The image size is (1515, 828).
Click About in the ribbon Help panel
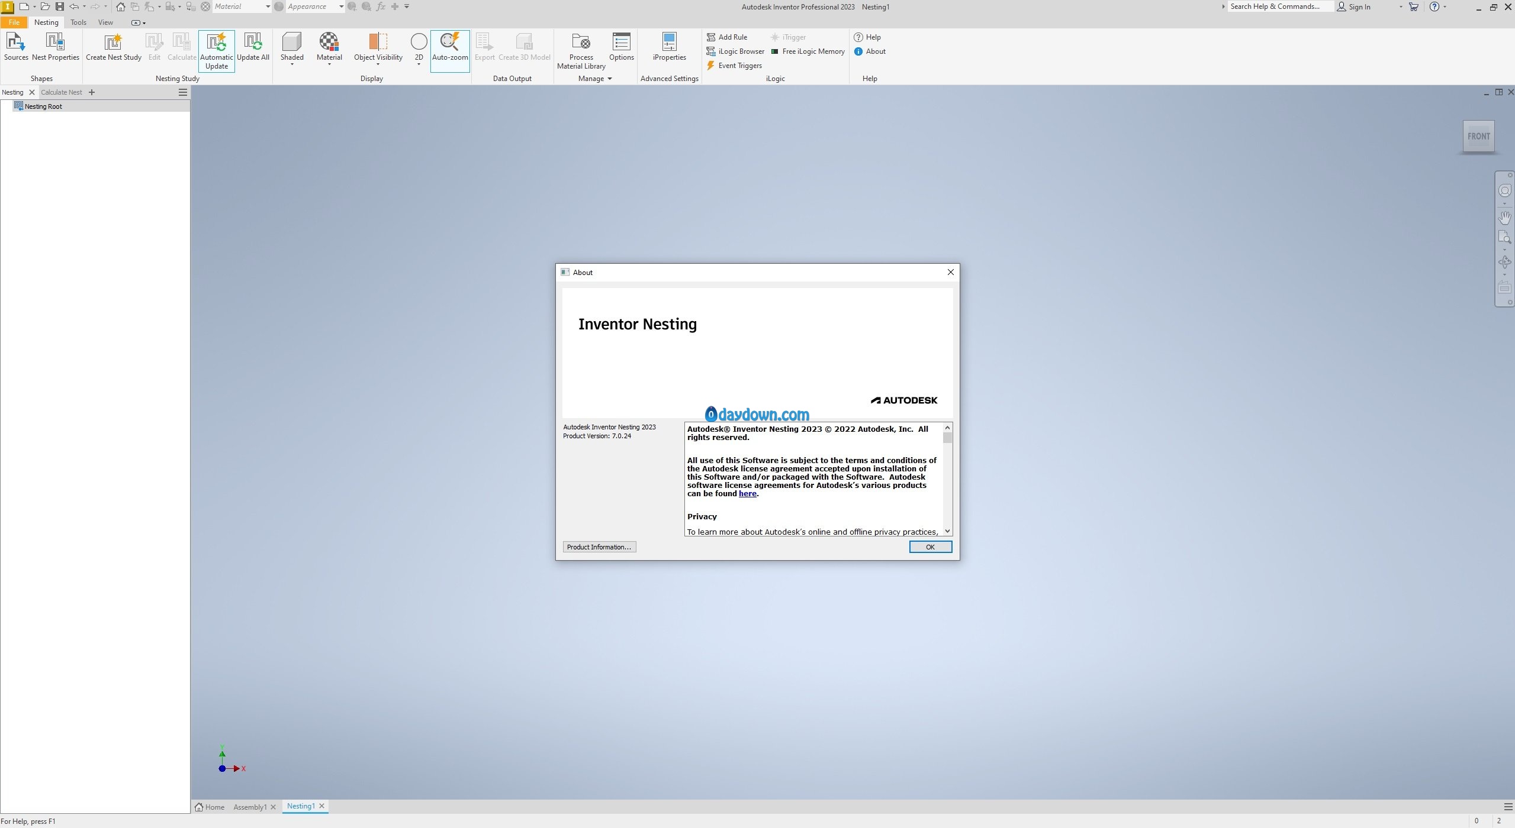pyautogui.click(x=870, y=51)
